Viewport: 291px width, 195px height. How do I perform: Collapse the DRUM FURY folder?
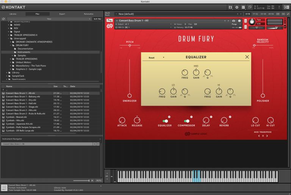tap(11, 45)
